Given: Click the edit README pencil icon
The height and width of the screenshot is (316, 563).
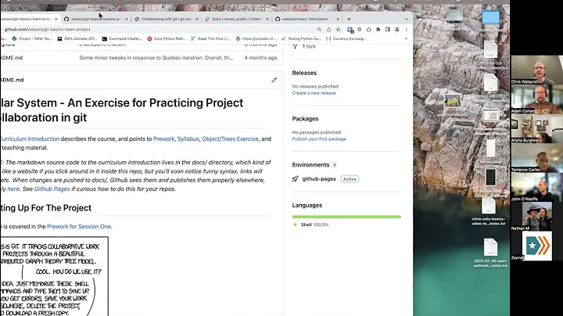Looking at the screenshot, I should (274, 80).
